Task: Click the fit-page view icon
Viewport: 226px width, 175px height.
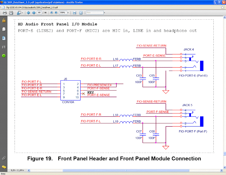Action: pyautogui.click(x=81, y=13)
